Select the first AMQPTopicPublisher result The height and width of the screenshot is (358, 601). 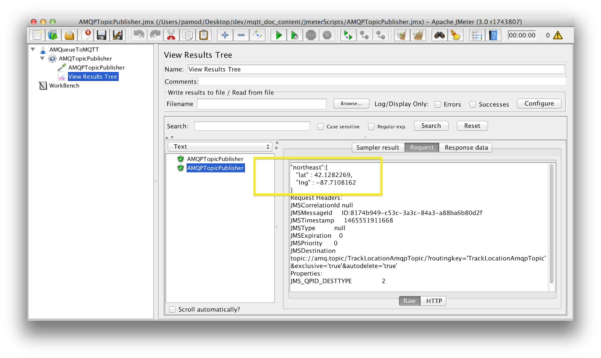coord(215,159)
